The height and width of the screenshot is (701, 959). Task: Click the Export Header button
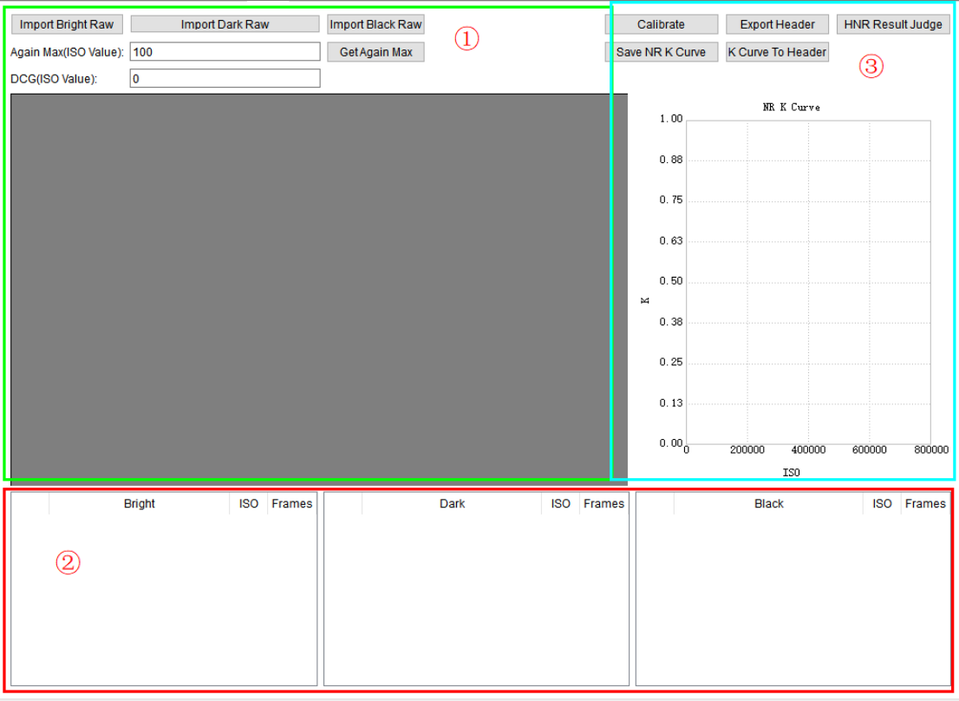point(777,24)
